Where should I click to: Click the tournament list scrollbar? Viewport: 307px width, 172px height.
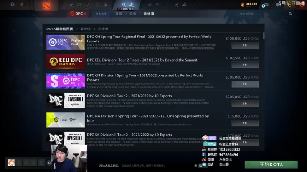click(x=264, y=36)
